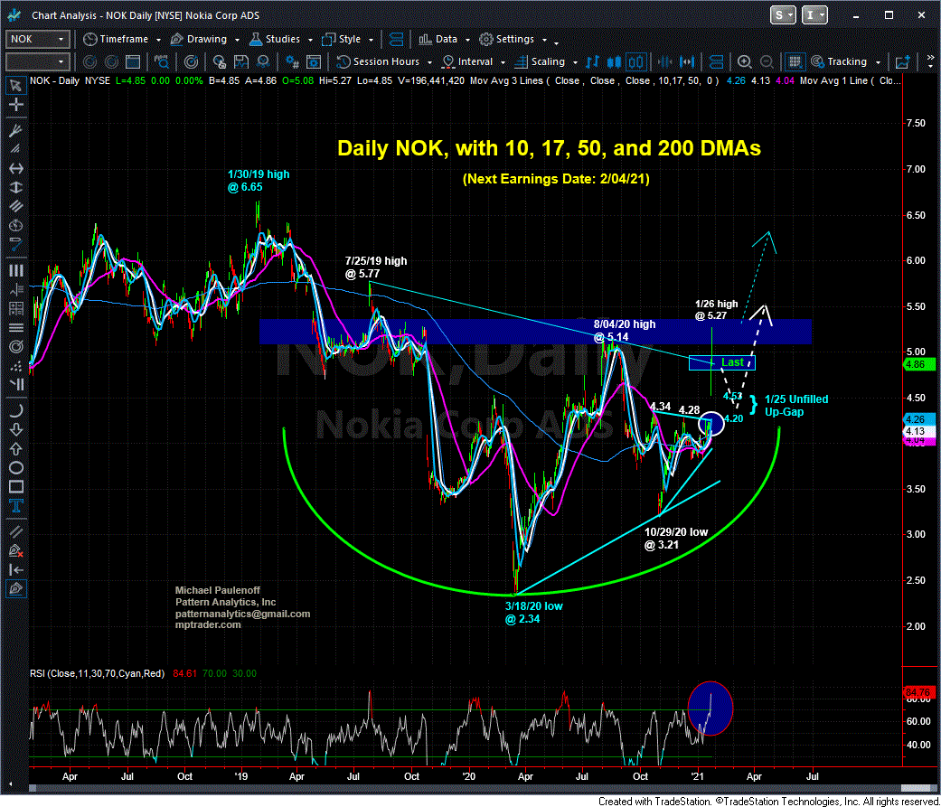
Task: Click the delete drawing objects icon
Action: coord(15,550)
